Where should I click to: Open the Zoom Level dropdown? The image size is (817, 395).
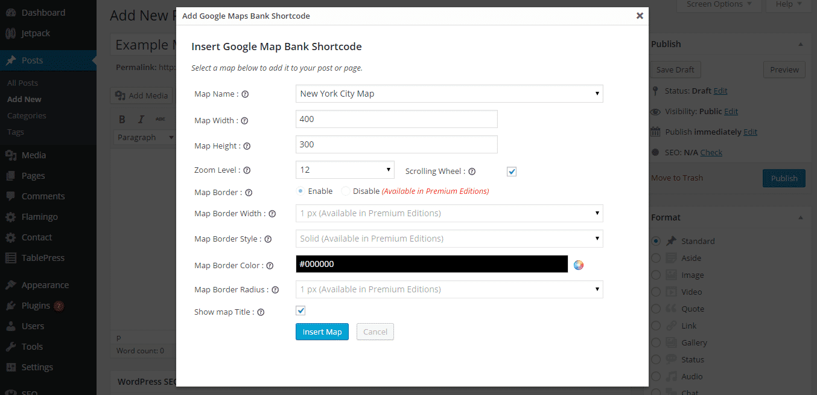(x=345, y=170)
